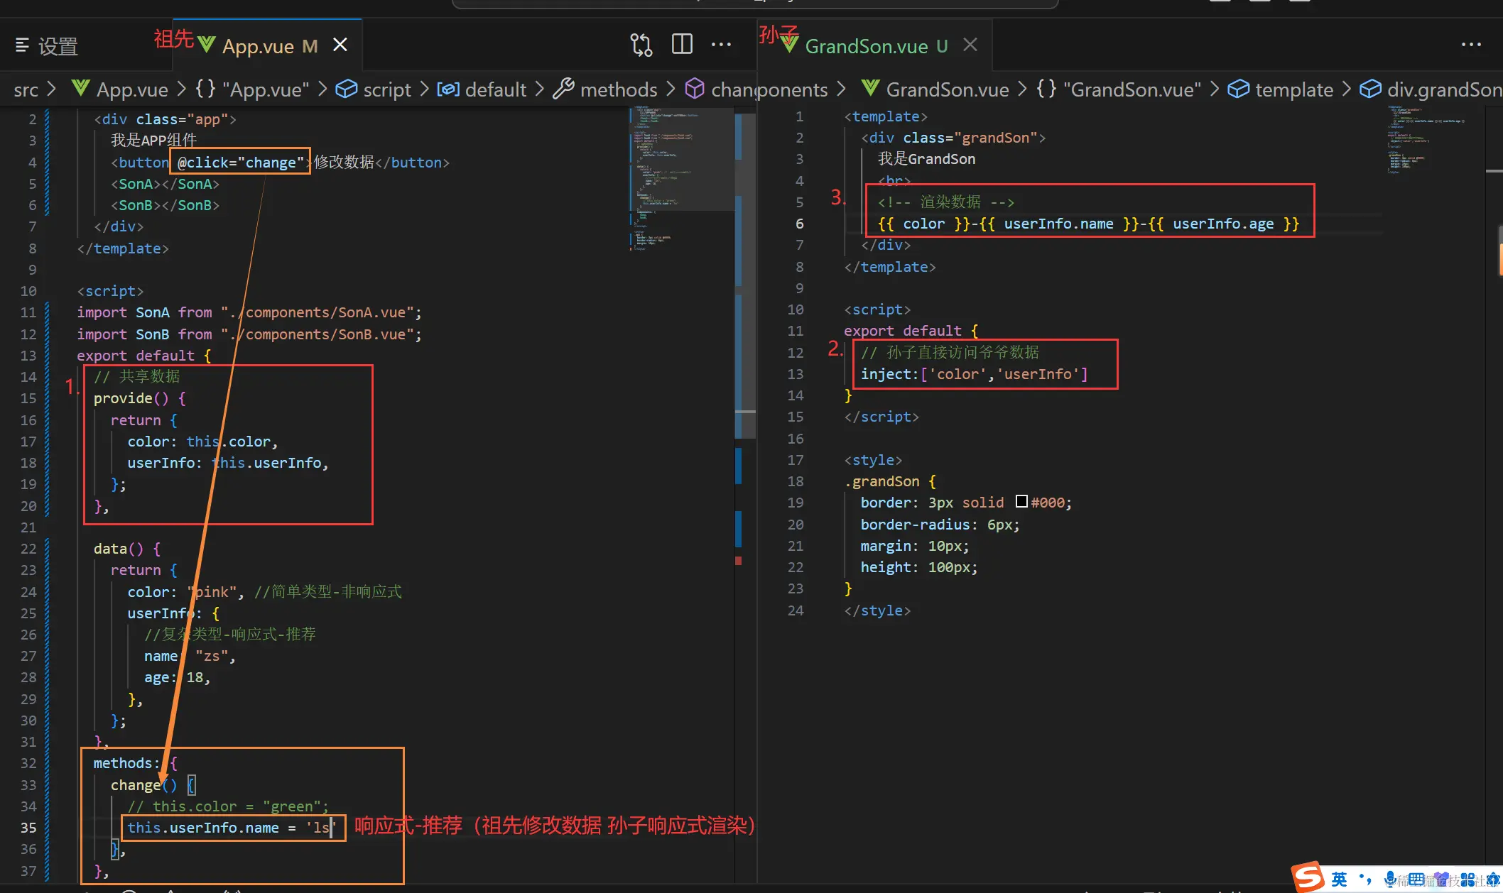Click the Sogou voice input microphone icon
1503x893 pixels.
1390,879
